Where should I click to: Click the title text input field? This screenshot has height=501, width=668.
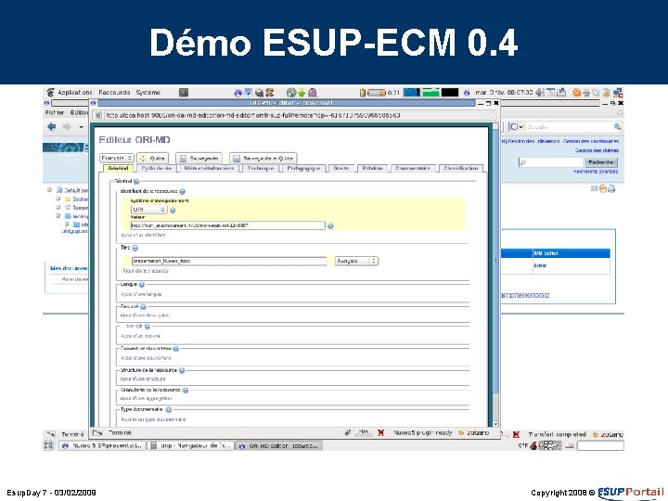[x=229, y=261]
